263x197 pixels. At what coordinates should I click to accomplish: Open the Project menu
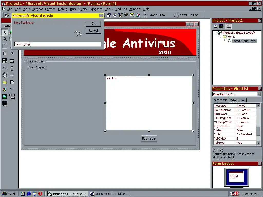(37, 9)
